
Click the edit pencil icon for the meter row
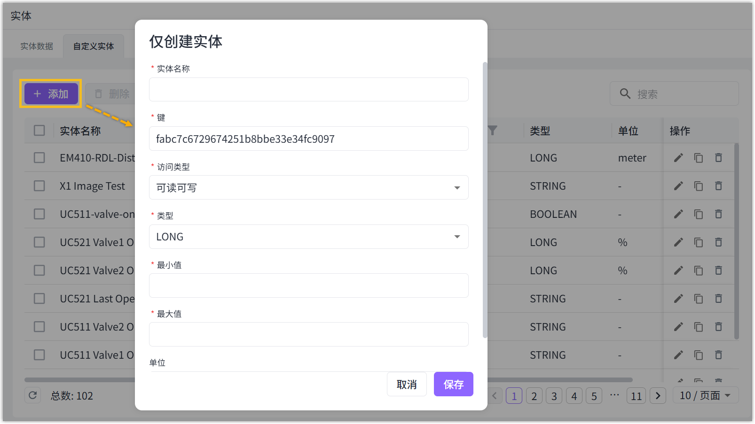pos(678,158)
